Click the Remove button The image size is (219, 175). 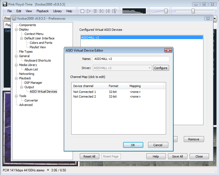tap(194, 139)
